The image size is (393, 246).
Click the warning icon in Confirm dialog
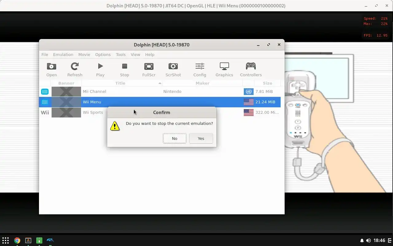point(115,126)
